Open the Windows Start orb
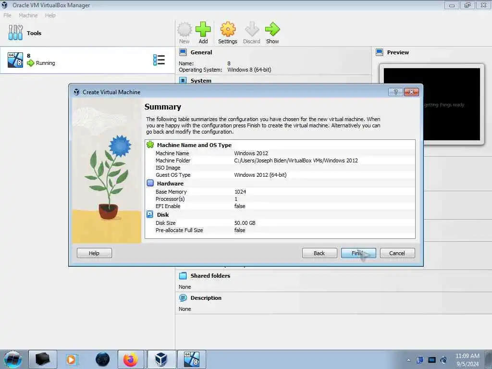Viewport: 492px width, 369px height. pos(13,359)
